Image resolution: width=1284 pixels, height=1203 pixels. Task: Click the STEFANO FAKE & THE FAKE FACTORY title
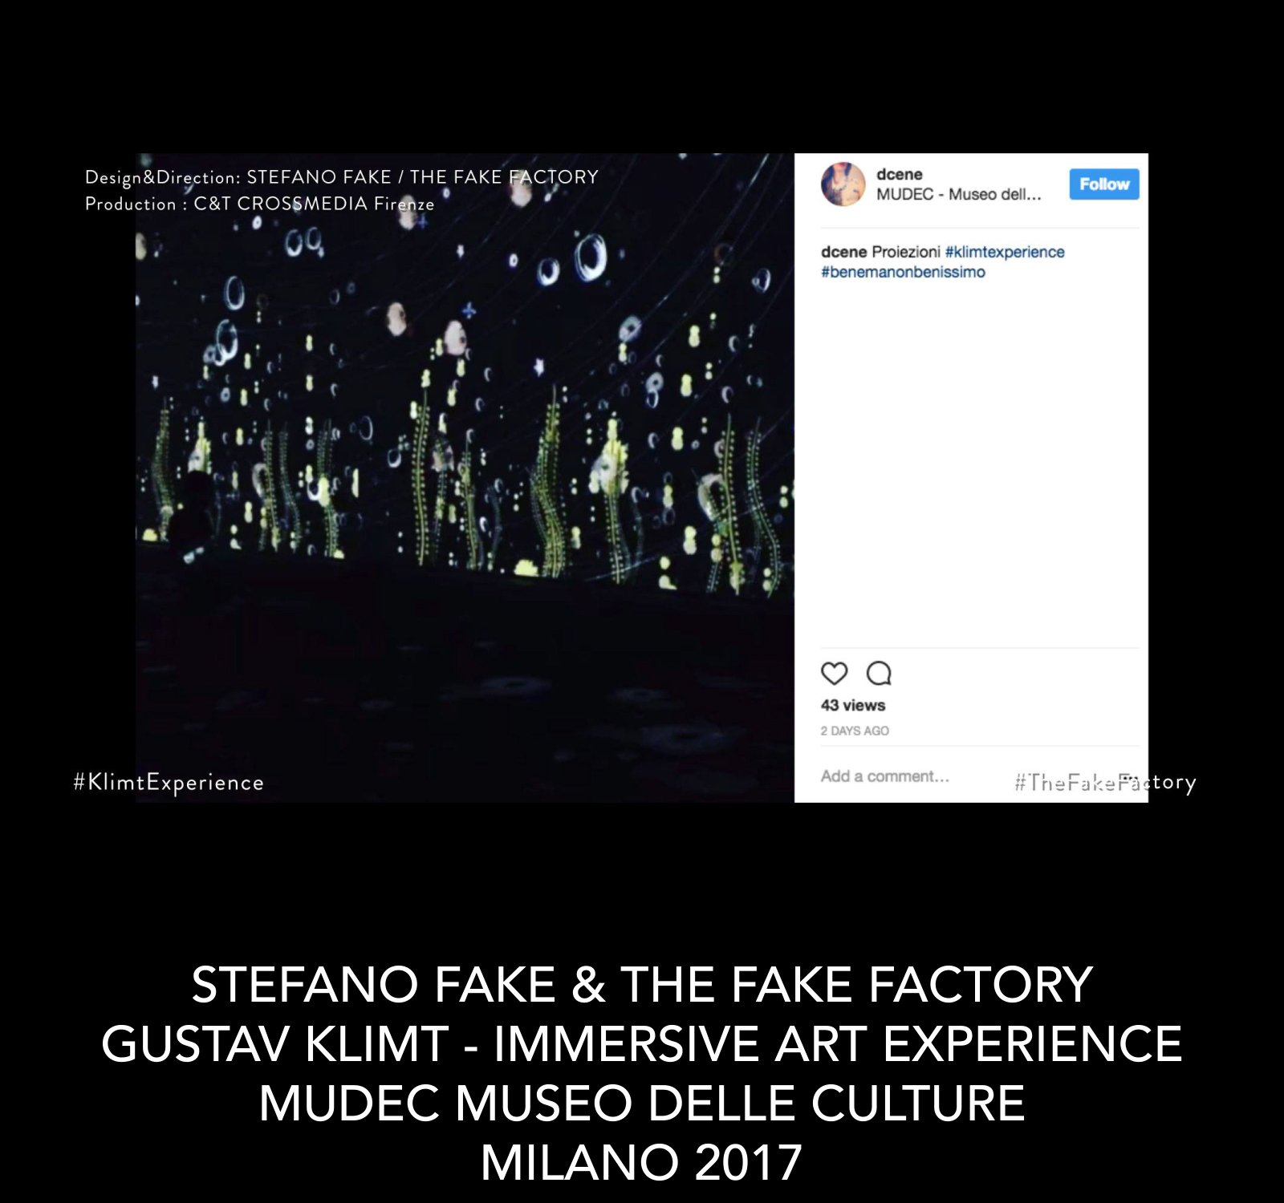click(642, 985)
